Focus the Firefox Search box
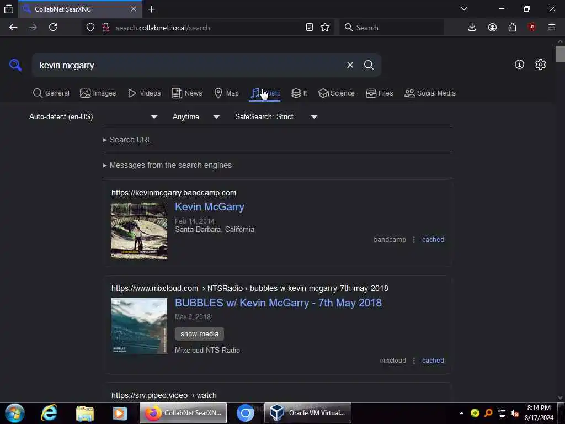The image size is (565, 424). (x=391, y=28)
